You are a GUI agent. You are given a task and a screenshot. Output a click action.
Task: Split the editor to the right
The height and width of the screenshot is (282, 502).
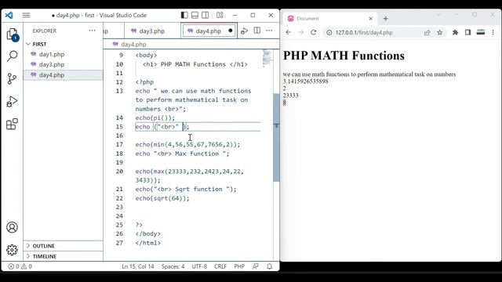257,31
